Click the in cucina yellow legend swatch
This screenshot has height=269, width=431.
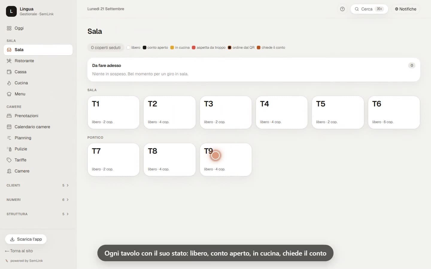[172, 48]
